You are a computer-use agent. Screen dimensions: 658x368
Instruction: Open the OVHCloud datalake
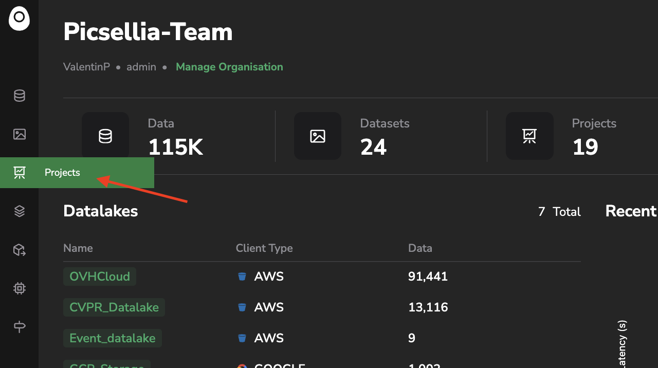click(100, 277)
